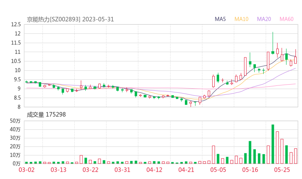The width and height of the screenshot is (302, 179).
Task: Click the 12.5 price axis label
Action: [16, 24]
